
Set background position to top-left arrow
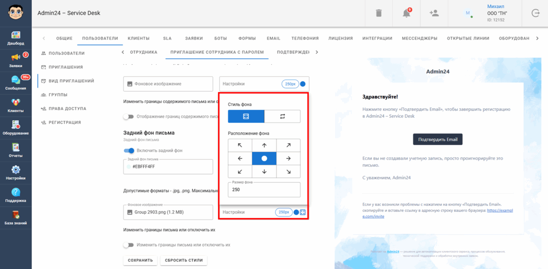coord(240,145)
